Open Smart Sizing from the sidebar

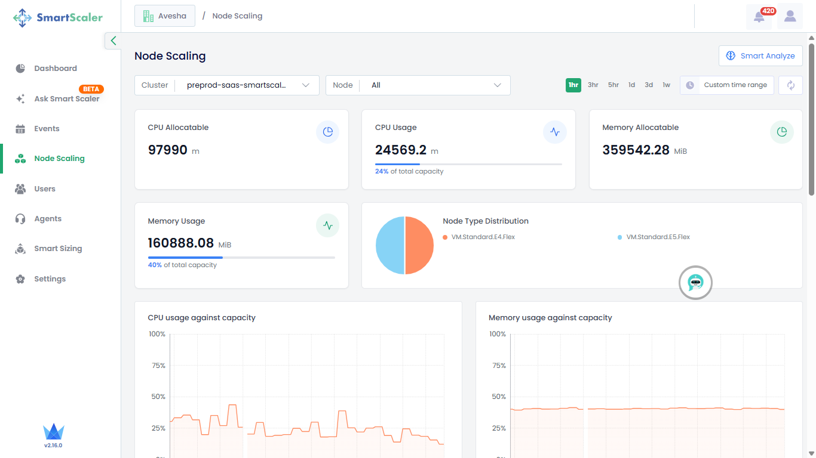coord(58,249)
